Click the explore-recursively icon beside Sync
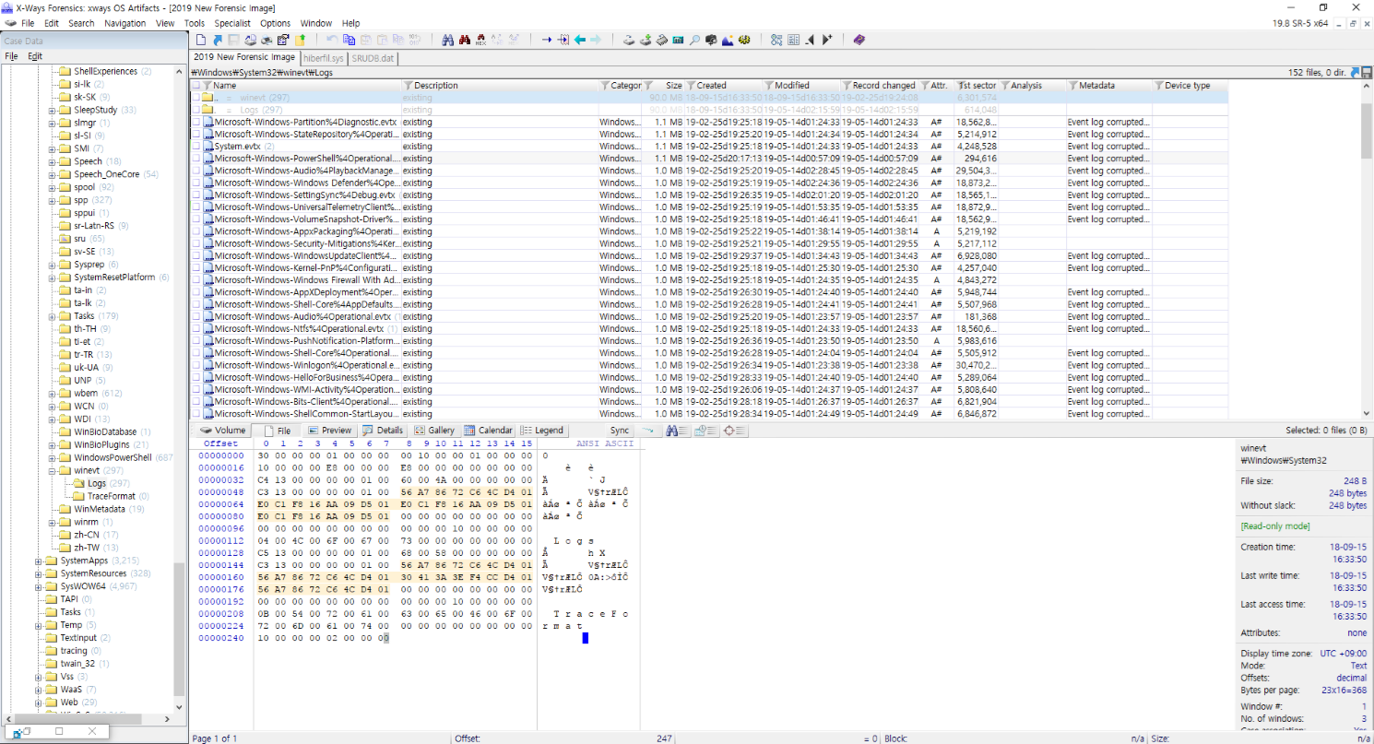The image size is (1374, 744). point(647,431)
